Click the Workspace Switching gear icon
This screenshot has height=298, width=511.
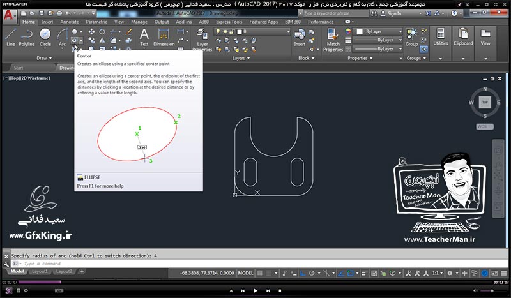pyautogui.click(x=450, y=273)
